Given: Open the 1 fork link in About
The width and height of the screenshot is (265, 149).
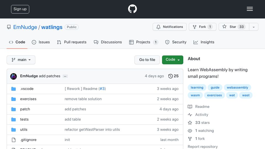Looking at the screenshot, I should click(196, 139).
